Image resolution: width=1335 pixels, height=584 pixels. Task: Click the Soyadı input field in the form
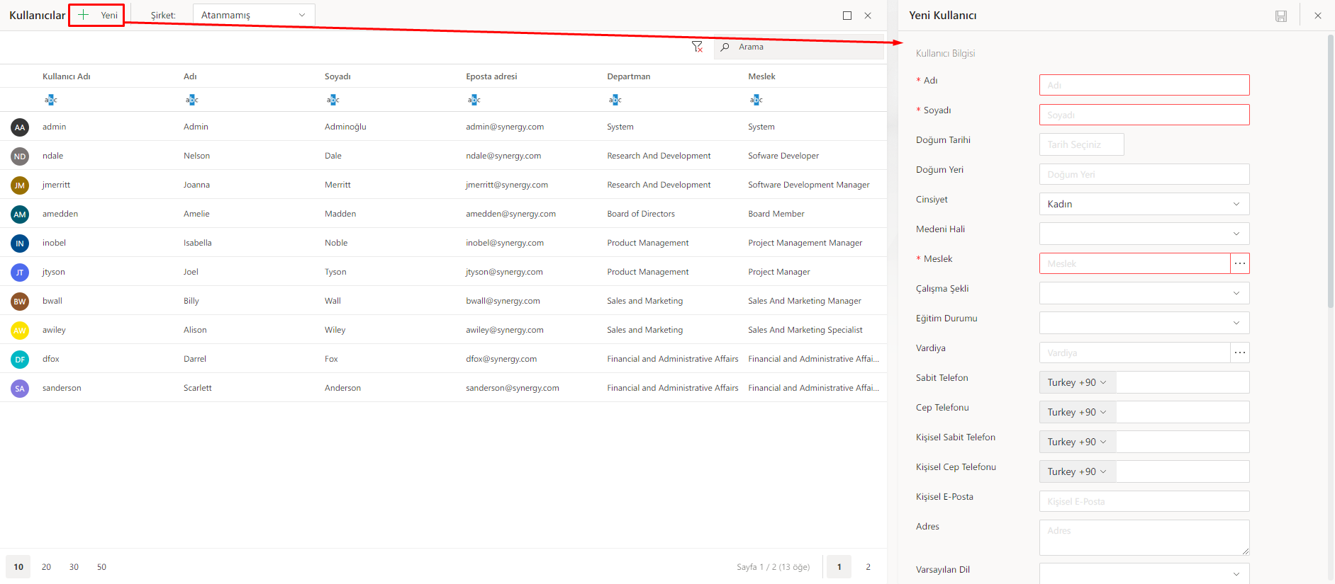1144,115
